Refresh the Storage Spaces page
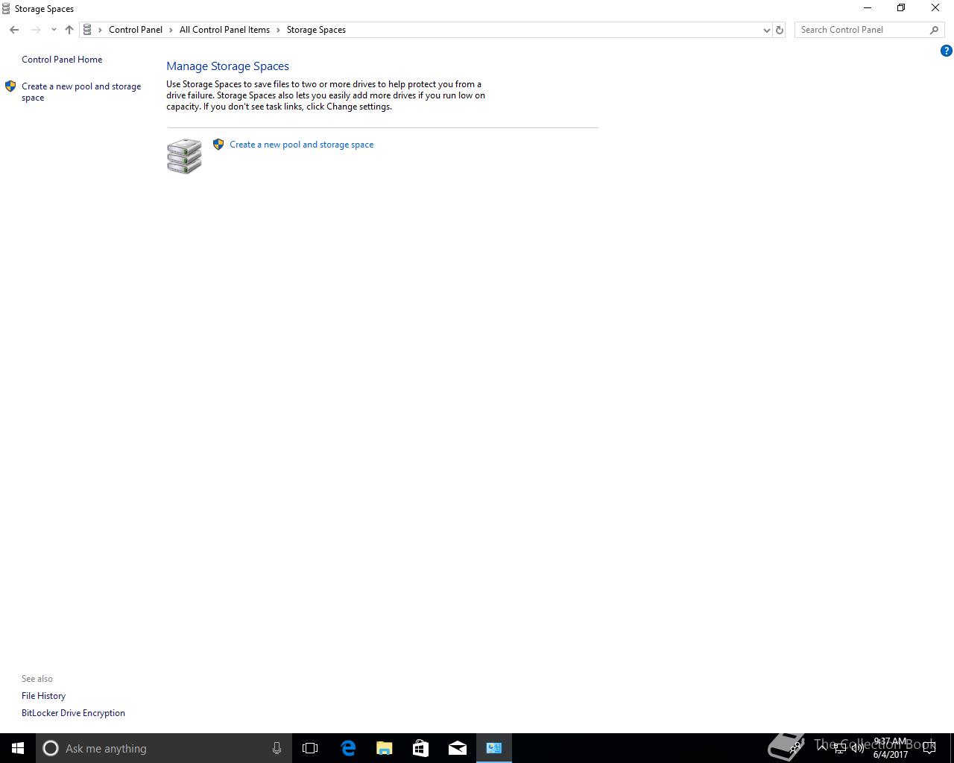Viewport: 954px width, 763px height. point(780,30)
